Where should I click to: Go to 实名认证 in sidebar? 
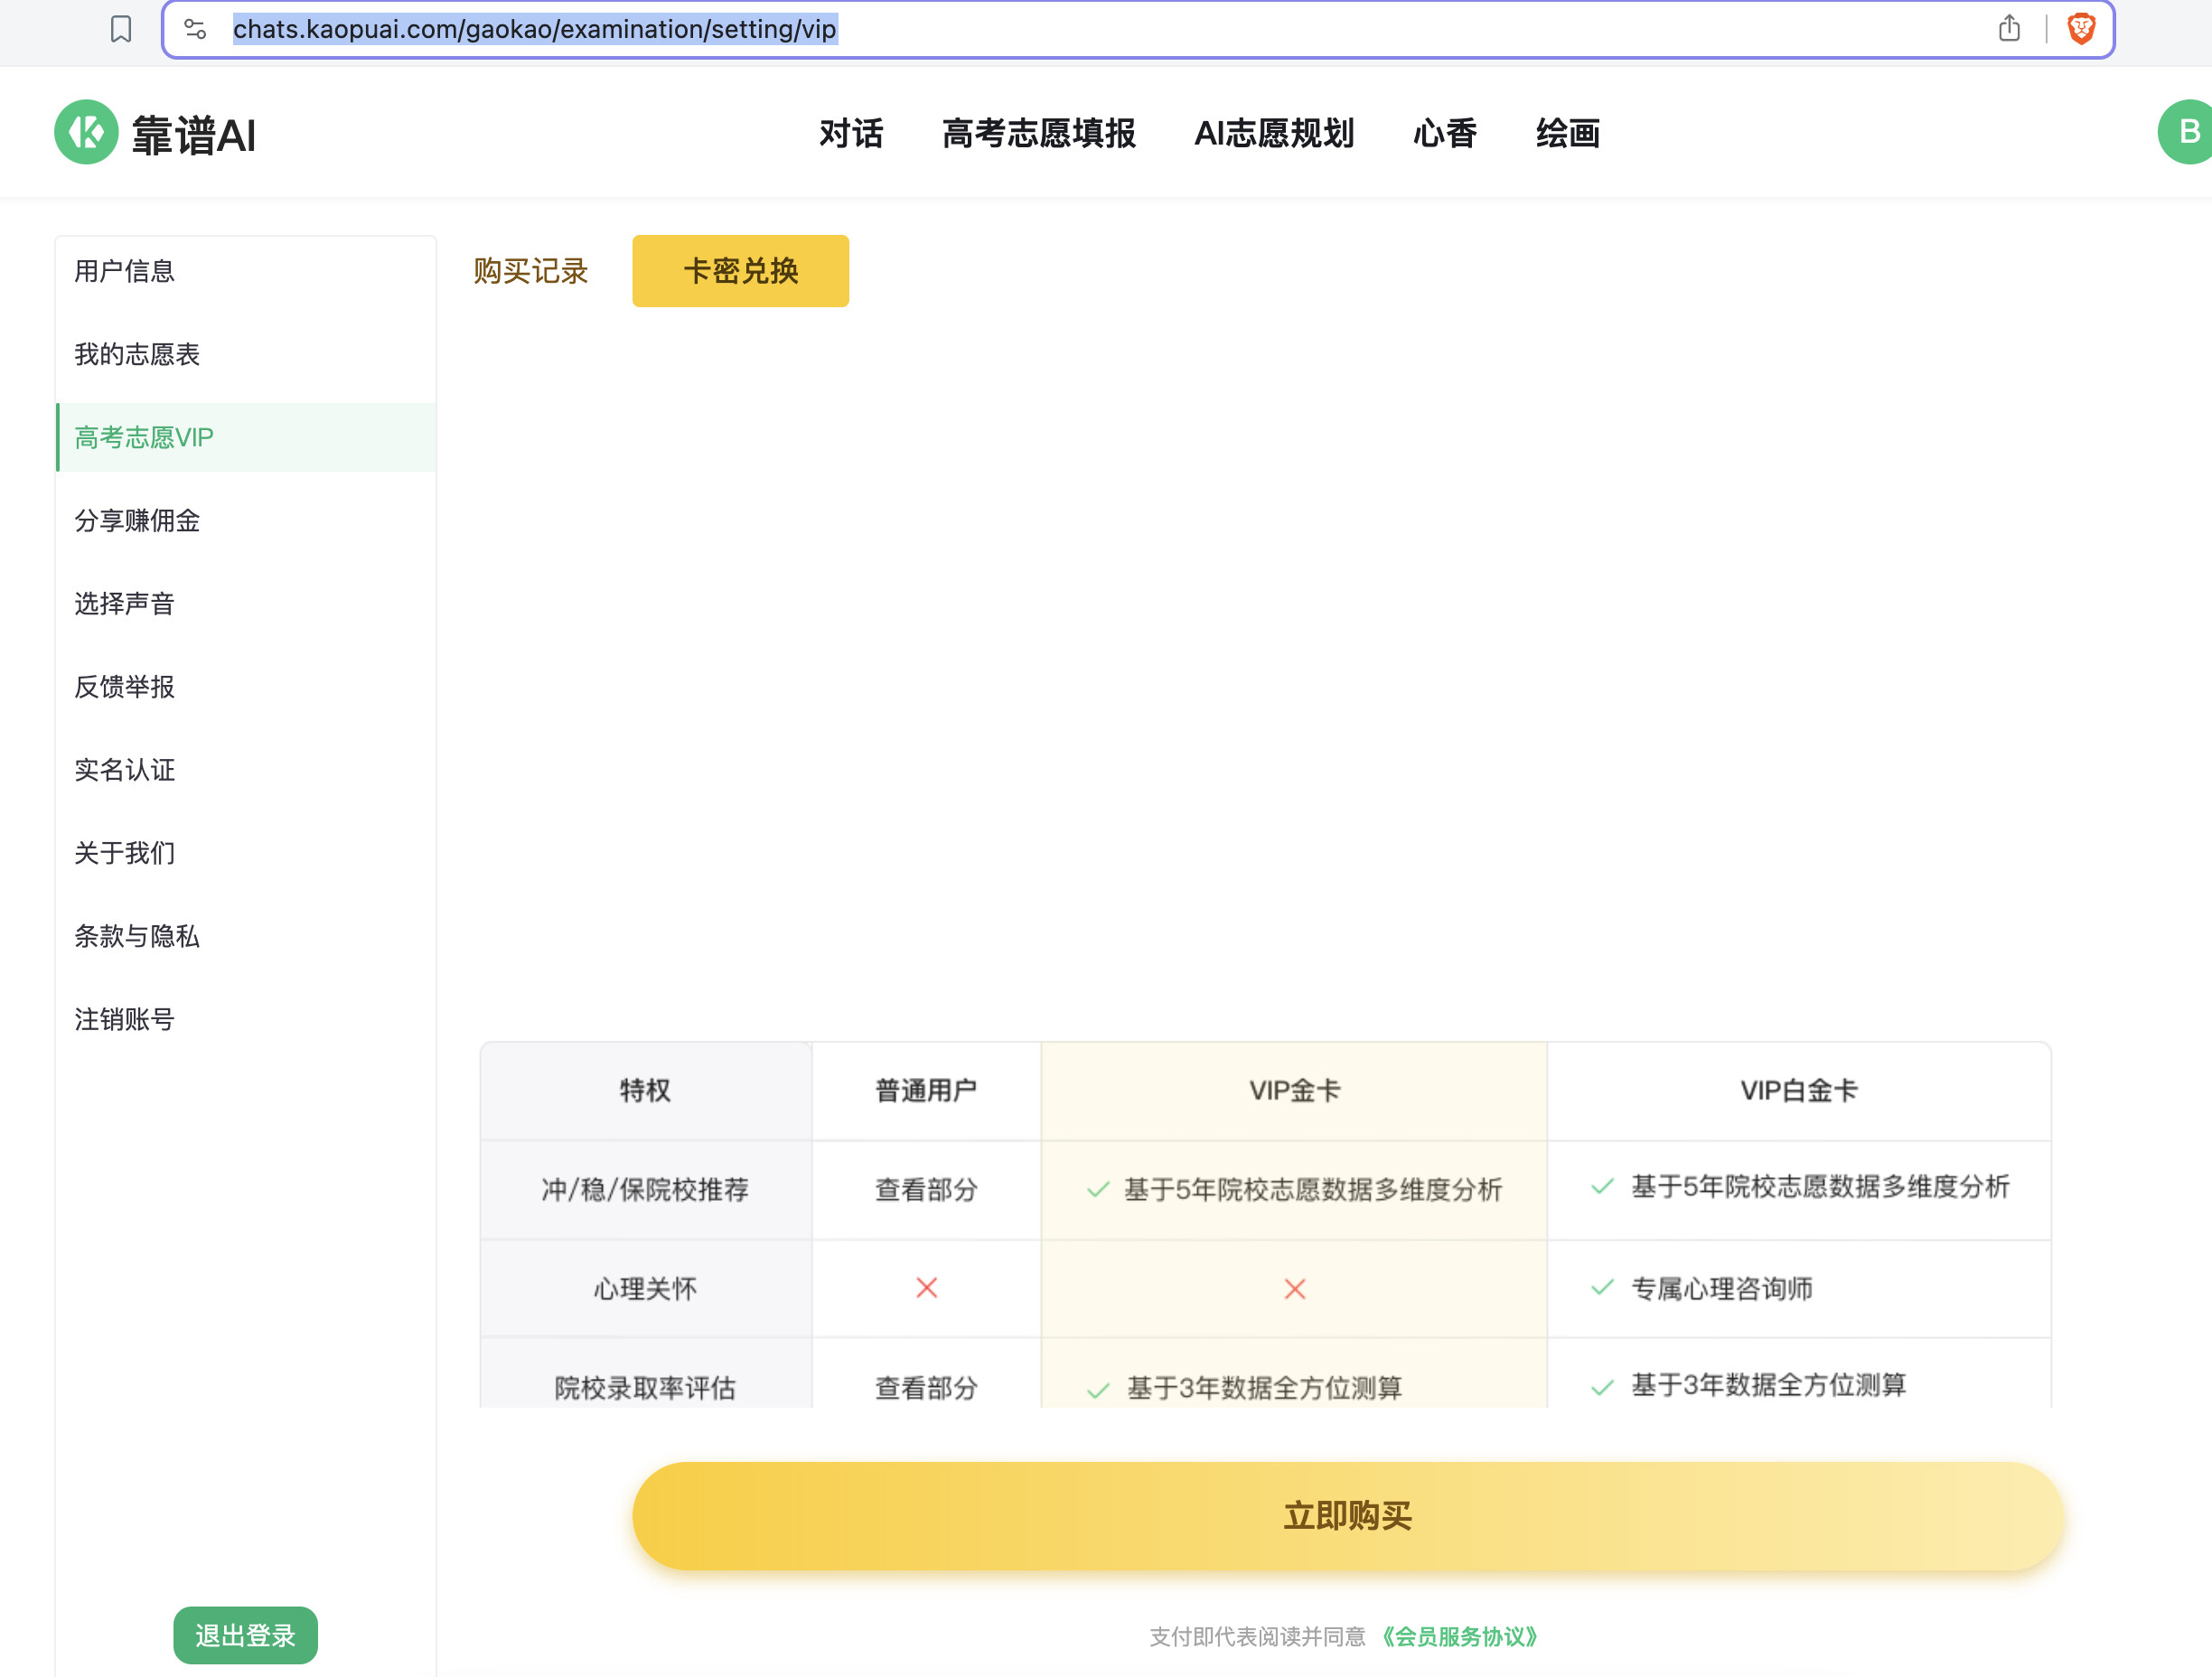[x=125, y=770]
